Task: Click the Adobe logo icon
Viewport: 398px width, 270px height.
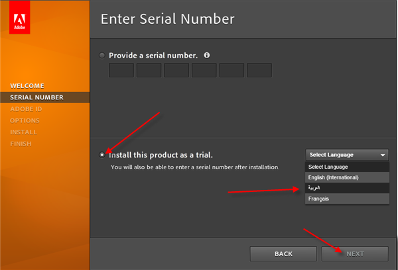Action: pyautogui.click(x=19, y=17)
